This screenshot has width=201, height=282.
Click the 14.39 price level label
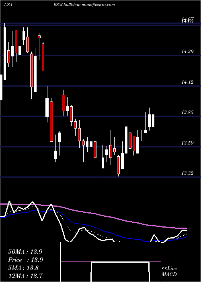(187, 52)
